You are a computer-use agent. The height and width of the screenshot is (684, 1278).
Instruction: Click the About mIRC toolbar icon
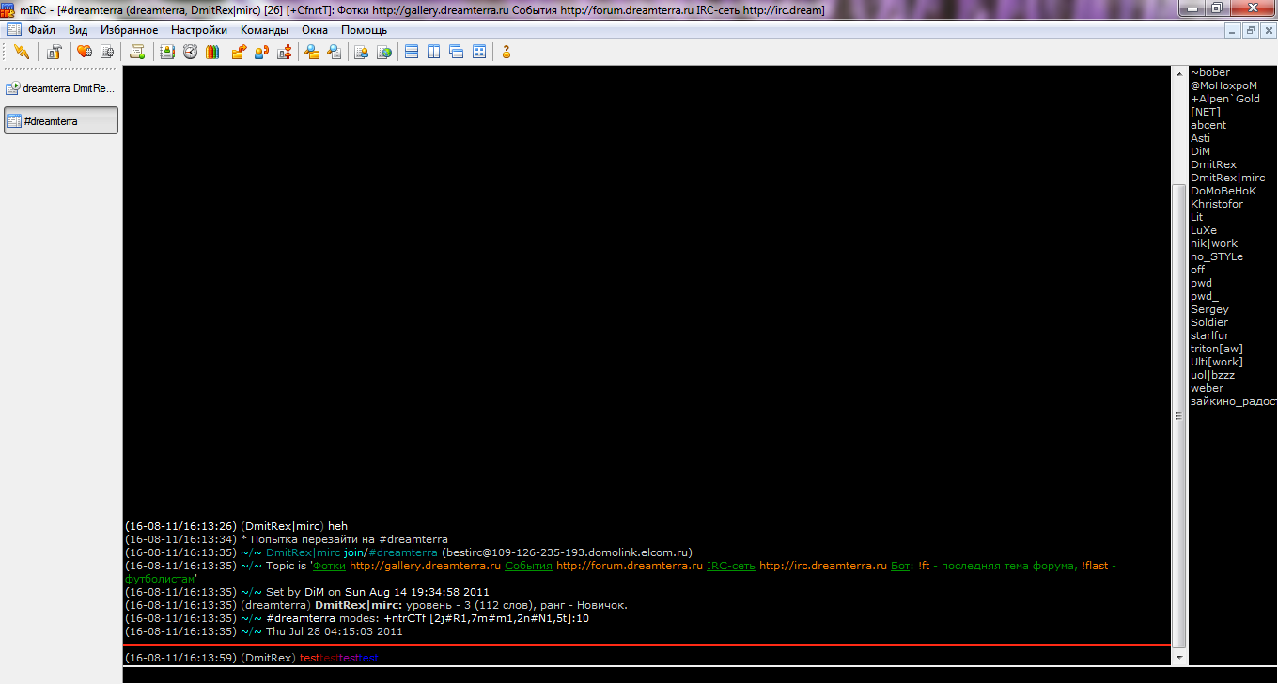507,52
